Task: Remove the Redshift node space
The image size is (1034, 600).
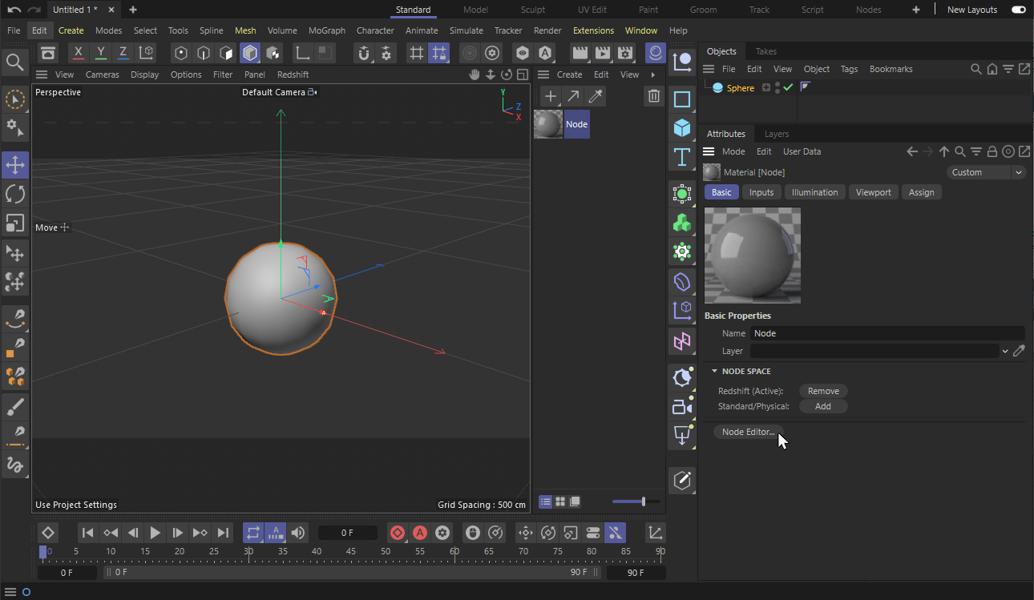Action: pyautogui.click(x=823, y=391)
